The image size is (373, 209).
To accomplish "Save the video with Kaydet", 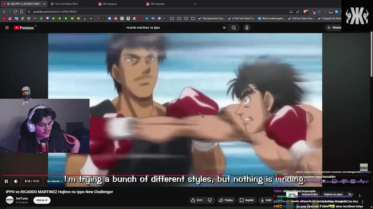I will point(247,200).
